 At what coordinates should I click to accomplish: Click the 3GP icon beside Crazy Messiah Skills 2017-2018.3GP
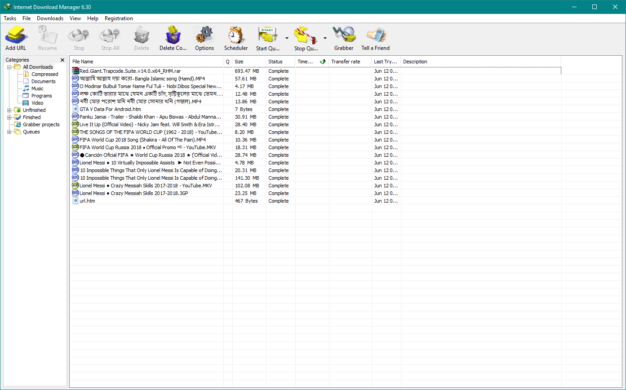[x=75, y=193]
